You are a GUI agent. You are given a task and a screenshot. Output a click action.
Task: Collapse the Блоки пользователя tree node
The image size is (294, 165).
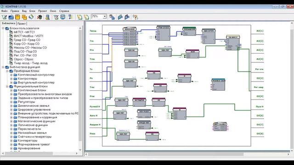click(3, 28)
